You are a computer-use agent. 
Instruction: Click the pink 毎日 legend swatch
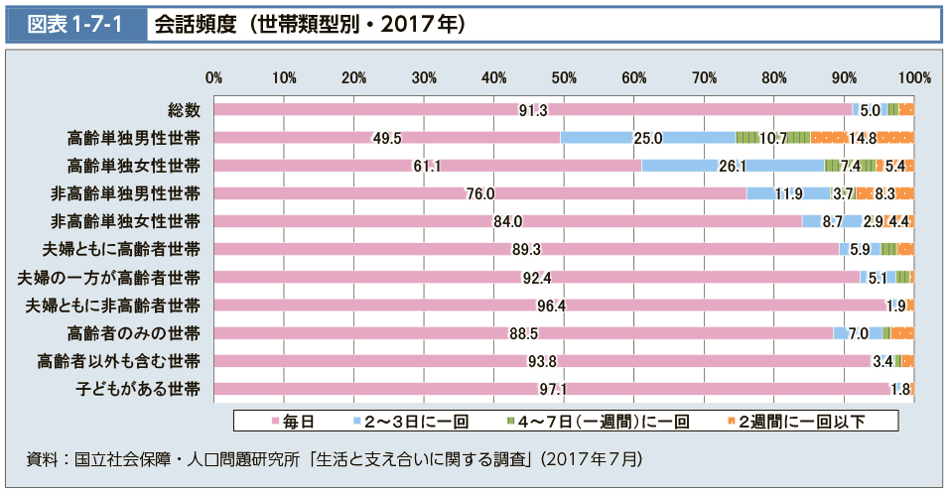pyautogui.click(x=276, y=423)
